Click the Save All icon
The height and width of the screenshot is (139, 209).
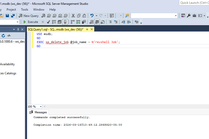point(13,16)
